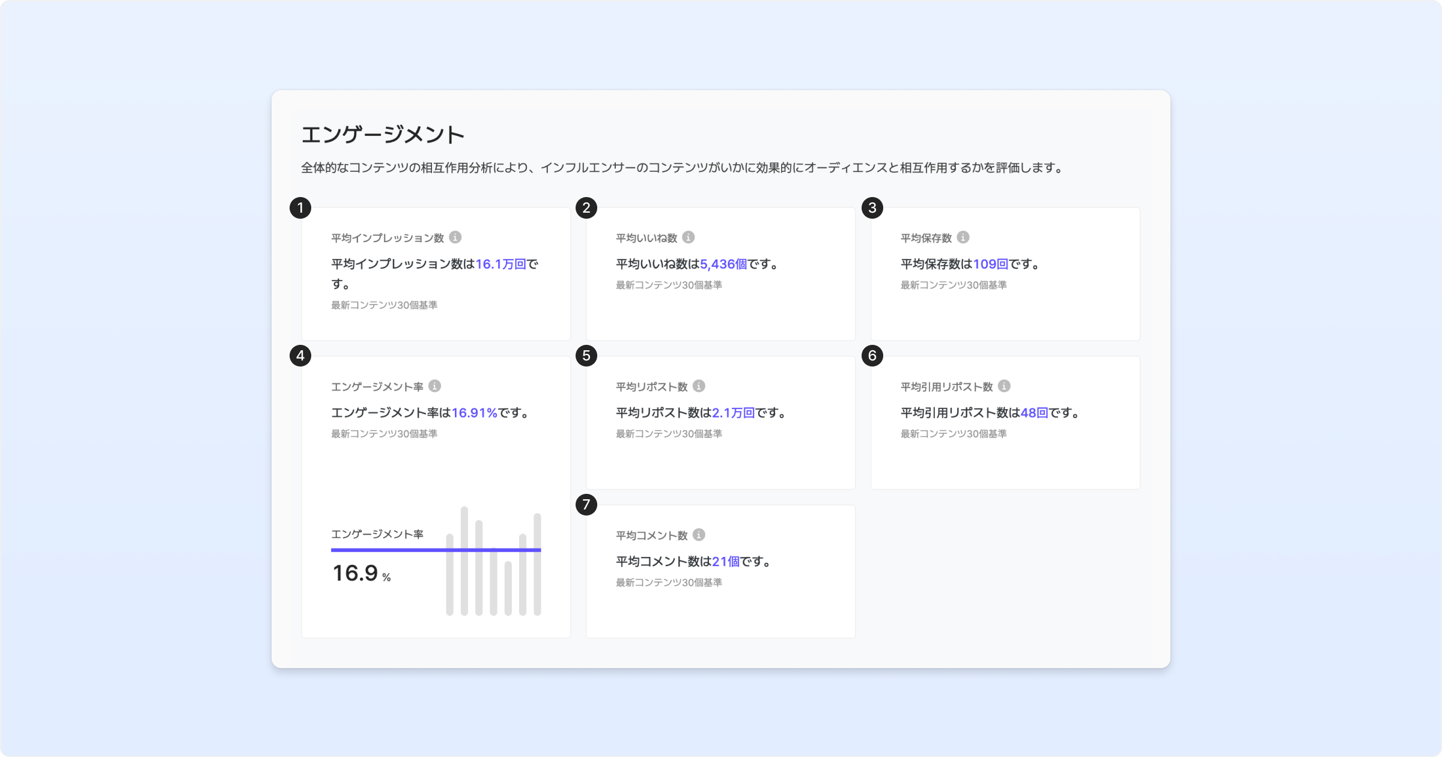
Task: Show info for 平均引用リポスト数
Action: pos(1004,386)
